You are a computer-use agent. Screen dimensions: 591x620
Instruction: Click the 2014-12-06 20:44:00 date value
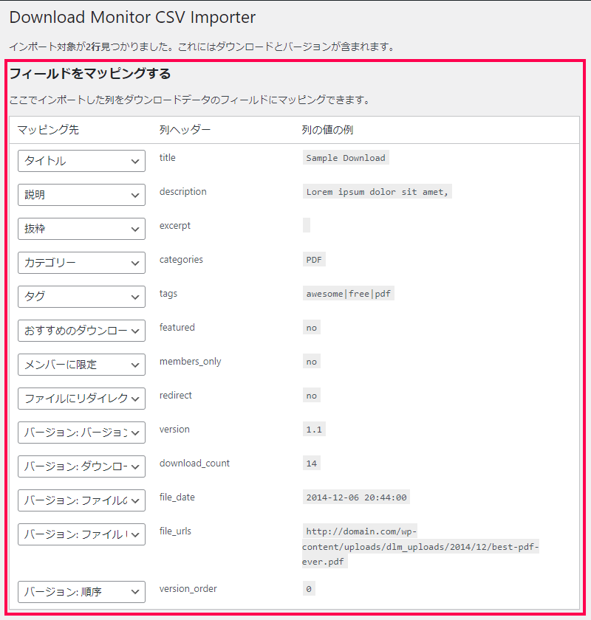pyautogui.click(x=356, y=497)
